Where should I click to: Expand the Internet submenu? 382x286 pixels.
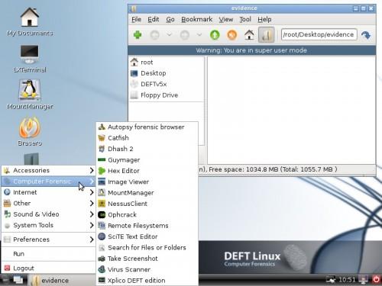click(49, 192)
